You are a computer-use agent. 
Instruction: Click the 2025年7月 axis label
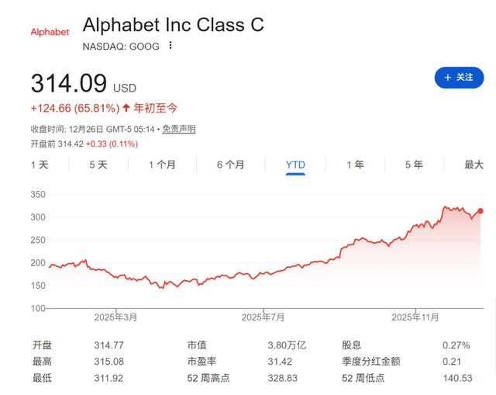pos(263,317)
